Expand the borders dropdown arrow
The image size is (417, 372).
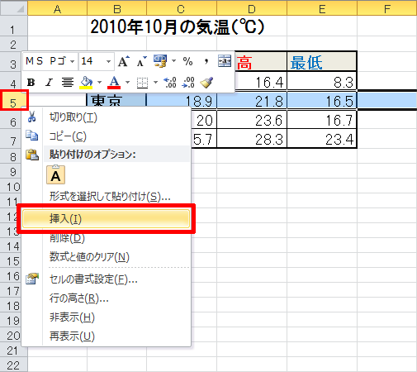pos(155,83)
